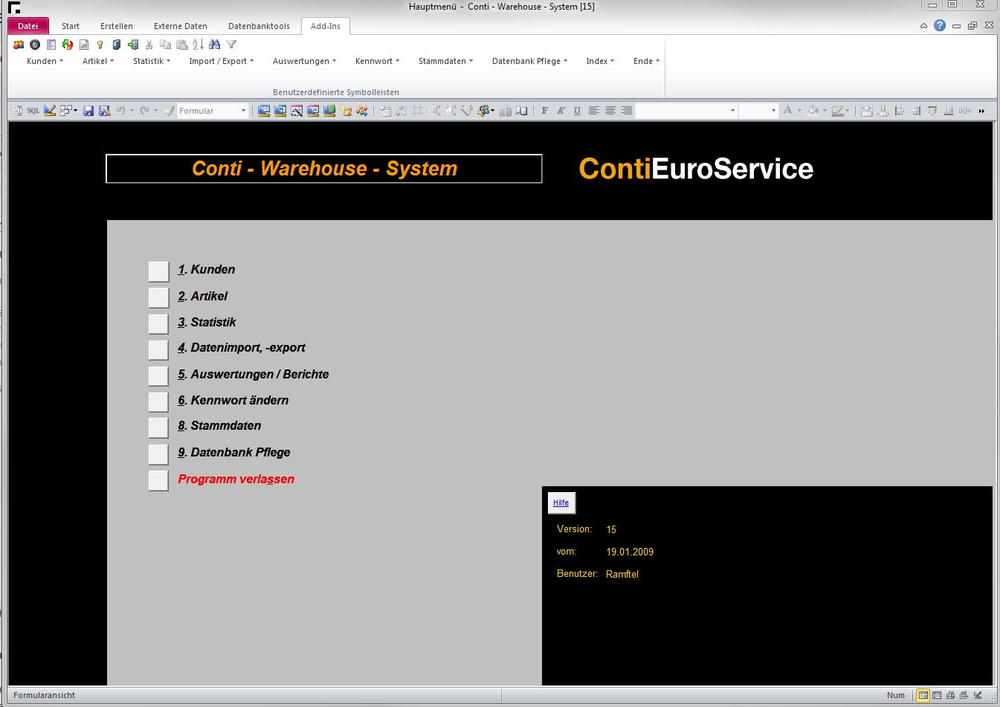Switch to form view icon in status bar
Screen dimensions: 1000x707
923,695
